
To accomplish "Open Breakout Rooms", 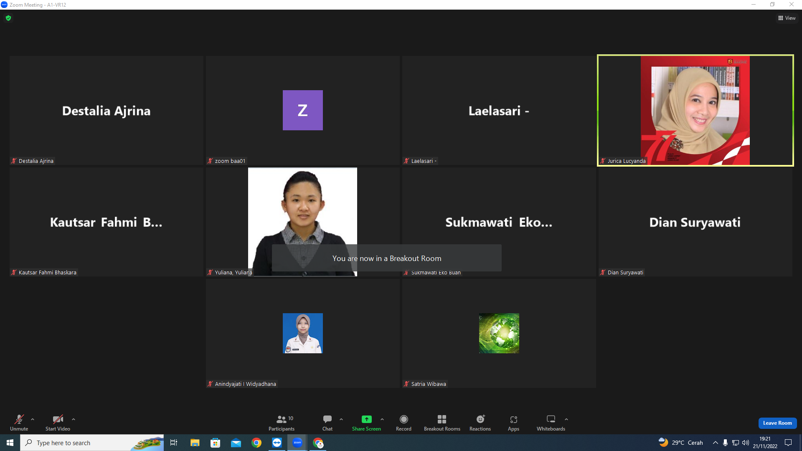I will click(x=442, y=423).
